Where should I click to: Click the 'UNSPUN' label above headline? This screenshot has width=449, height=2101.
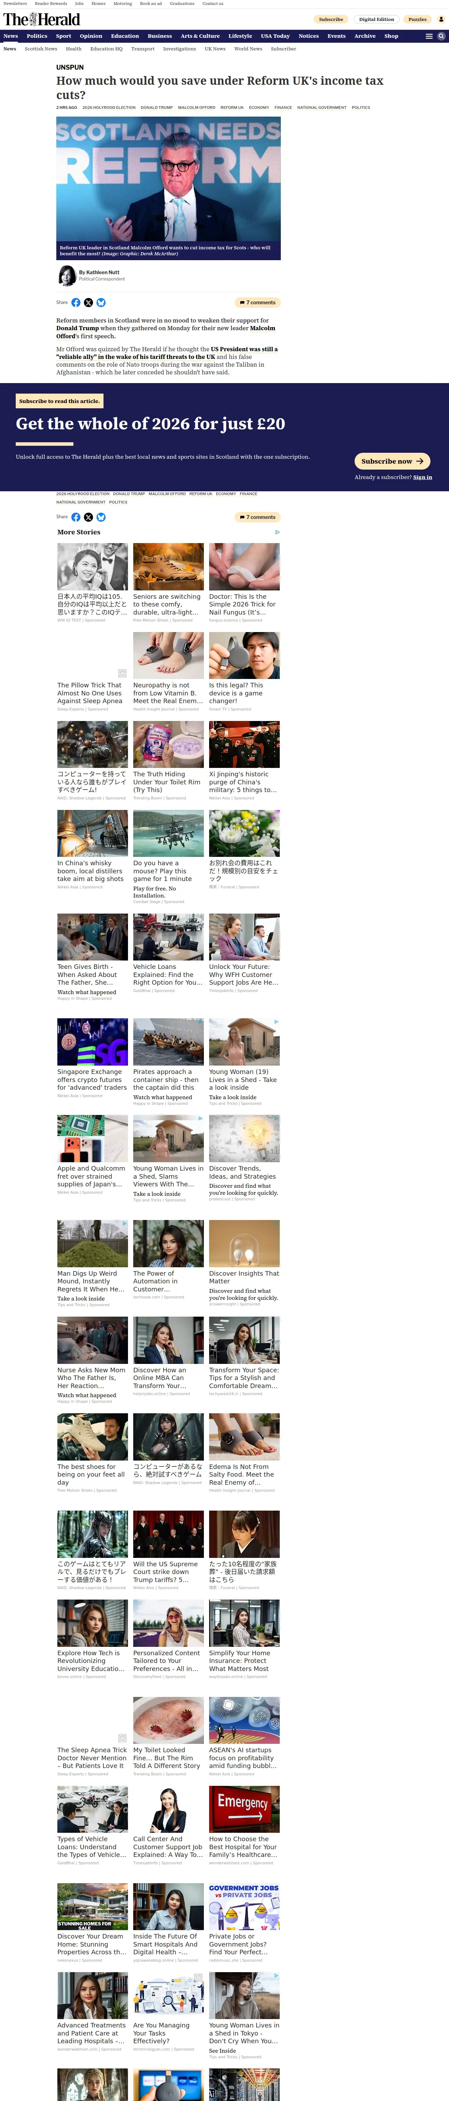tap(70, 67)
